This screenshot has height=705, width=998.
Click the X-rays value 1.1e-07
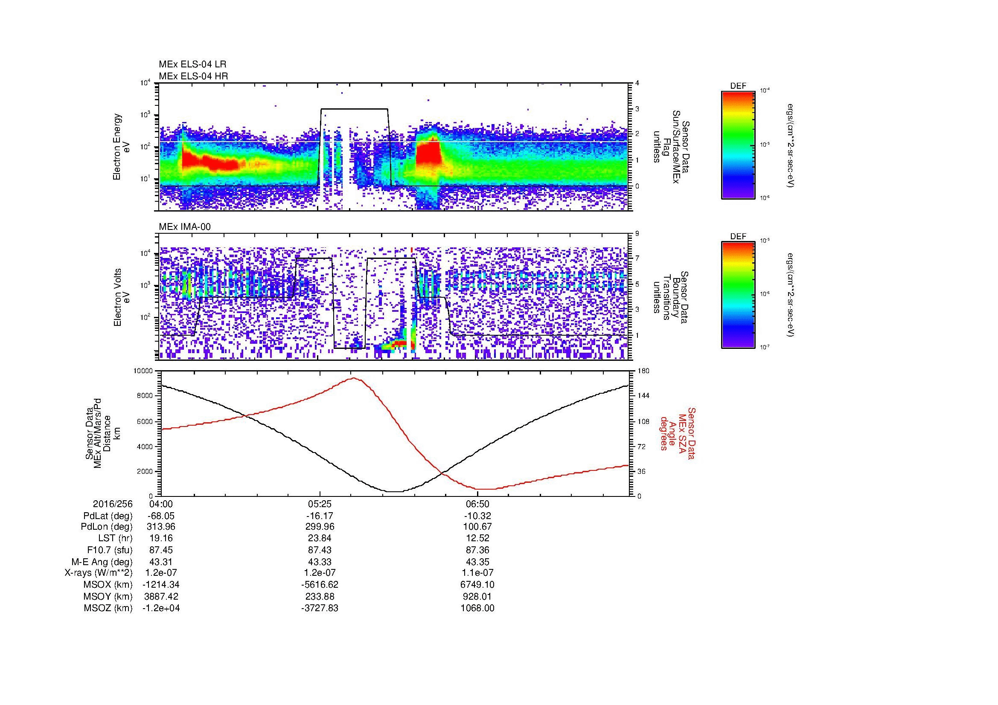point(477,573)
